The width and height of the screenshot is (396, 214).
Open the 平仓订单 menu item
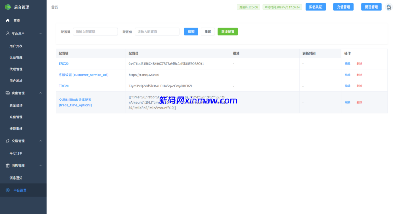(23, 153)
